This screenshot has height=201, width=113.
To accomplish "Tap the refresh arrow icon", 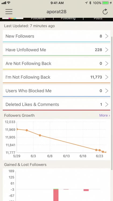I will click(105, 12).
